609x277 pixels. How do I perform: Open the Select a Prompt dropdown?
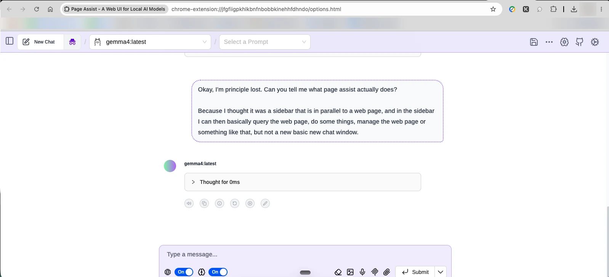[x=265, y=42]
